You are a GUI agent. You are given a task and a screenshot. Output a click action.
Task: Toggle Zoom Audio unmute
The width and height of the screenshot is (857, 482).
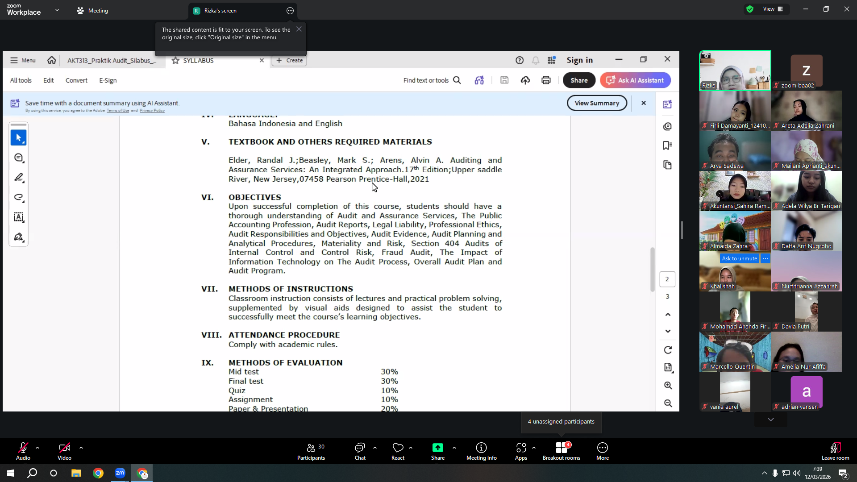coord(23,451)
